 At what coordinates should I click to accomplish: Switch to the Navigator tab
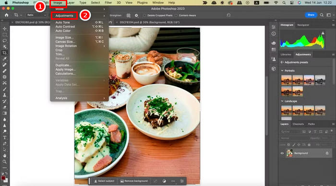coord(303,25)
